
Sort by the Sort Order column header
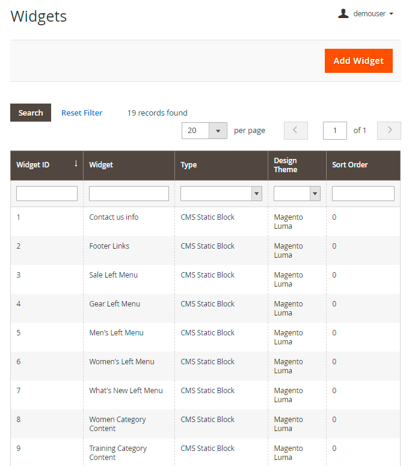(x=350, y=165)
